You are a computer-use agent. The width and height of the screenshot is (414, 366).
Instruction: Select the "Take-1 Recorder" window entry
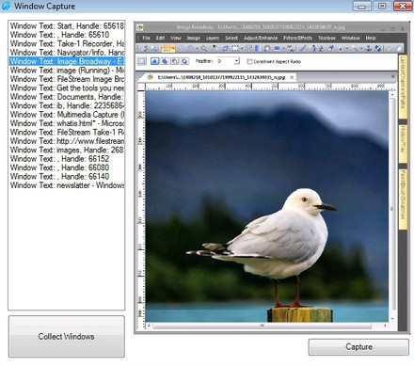click(67, 43)
